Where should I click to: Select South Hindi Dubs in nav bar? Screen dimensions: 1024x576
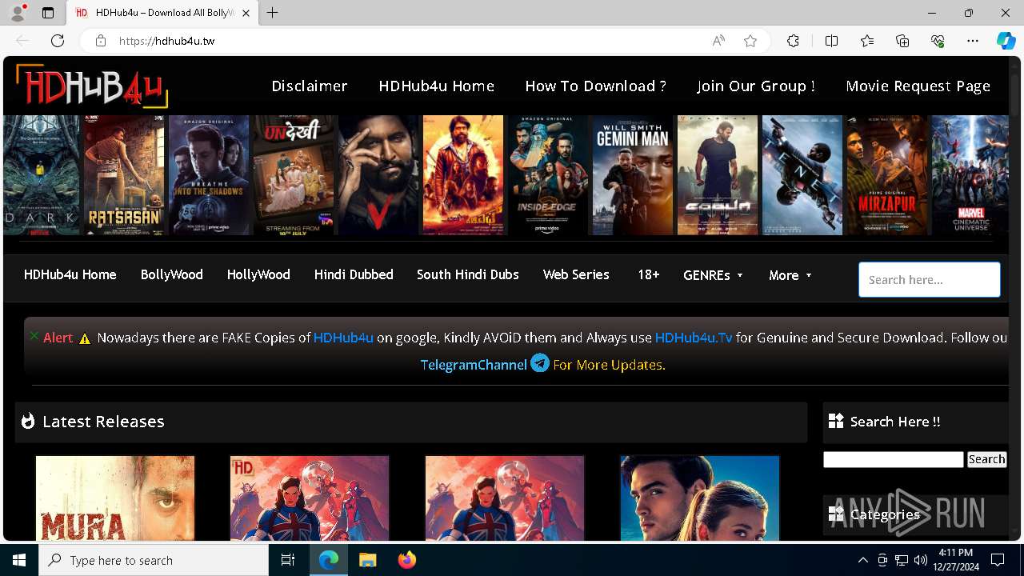coord(468,274)
